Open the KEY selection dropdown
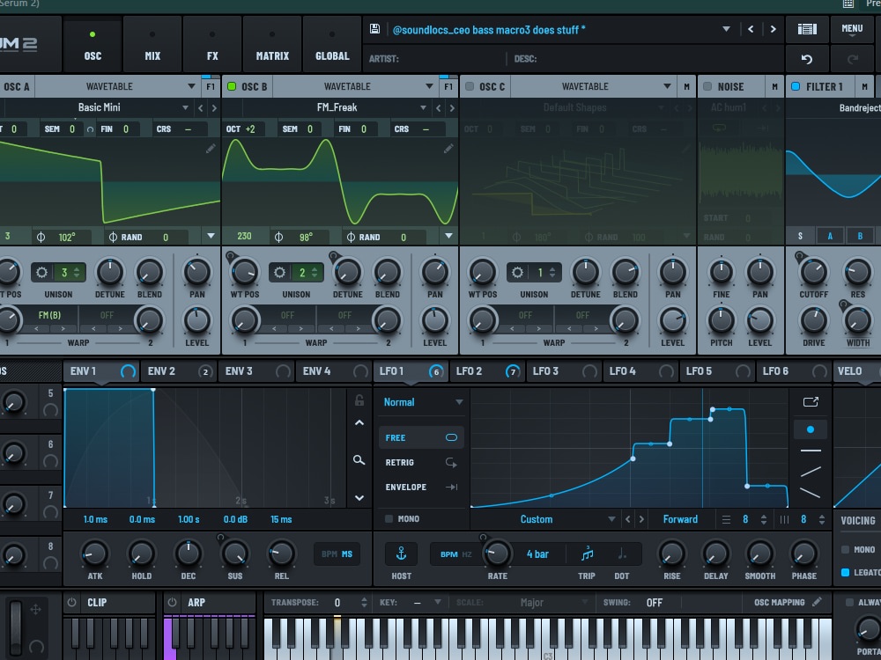This screenshot has width=881, height=660. point(437,602)
